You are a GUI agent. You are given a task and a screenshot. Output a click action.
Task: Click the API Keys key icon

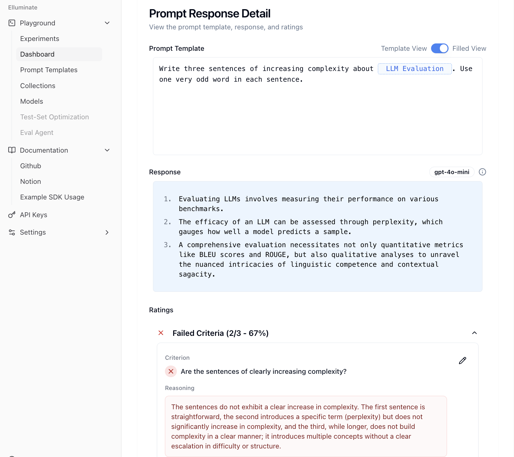pyautogui.click(x=12, y=215)
